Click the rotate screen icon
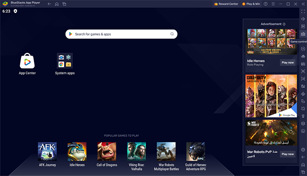Screen dimensions: 307x176 pos(303,109)
